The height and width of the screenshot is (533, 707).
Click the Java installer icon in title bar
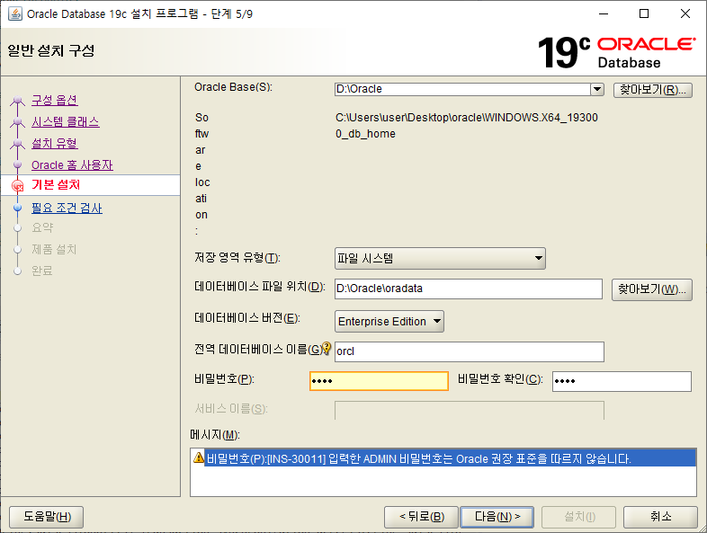pyautogui.click(x=15, y=14)
